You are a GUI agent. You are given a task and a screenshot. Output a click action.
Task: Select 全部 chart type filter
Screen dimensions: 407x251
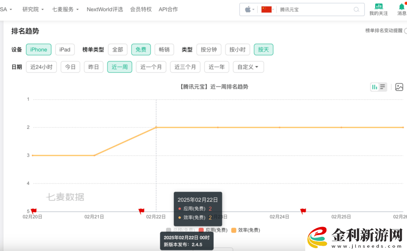(118, 50)
